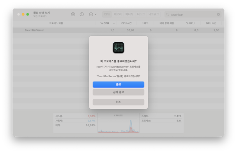Click the 스레드 2,429 count

tap(178, 116)
